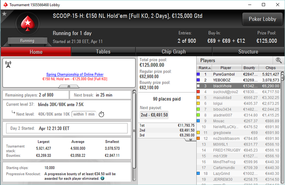Click orange color tag next to no2bisMbasom
The image size is (285, 185).
(x=198, y=138)
